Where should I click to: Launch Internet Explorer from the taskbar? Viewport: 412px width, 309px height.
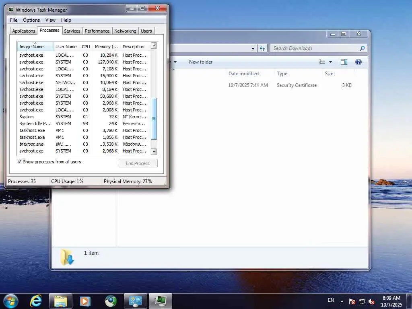[36, 301]
